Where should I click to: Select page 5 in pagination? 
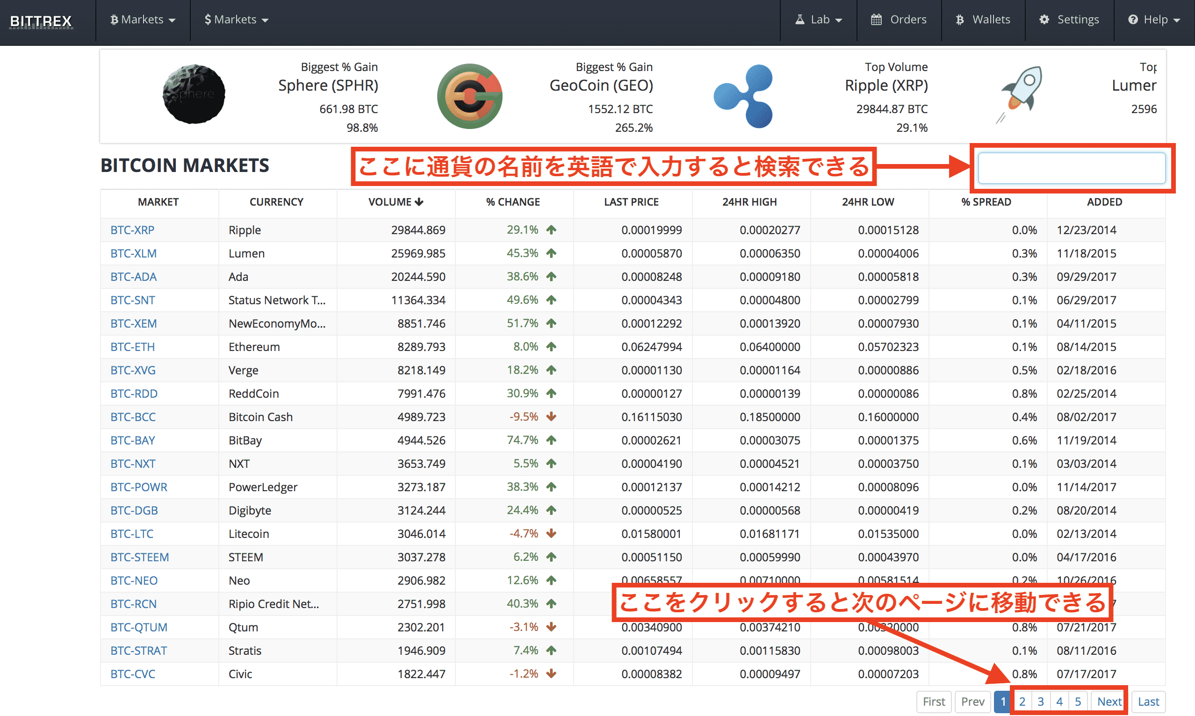click(x=1078, y=702)
